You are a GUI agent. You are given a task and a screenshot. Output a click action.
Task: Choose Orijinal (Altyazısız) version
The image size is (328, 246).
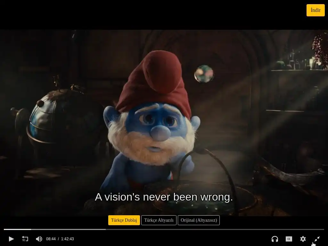199,220
